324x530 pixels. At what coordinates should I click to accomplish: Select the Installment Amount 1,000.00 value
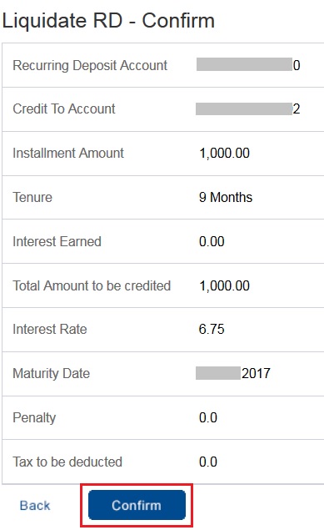pyautogui.click(x=224, y=153)
